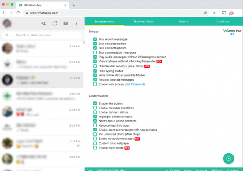This screenshot has width=243, height=171.
Task: Check Keep contact info open
Action: click(95, 125)
